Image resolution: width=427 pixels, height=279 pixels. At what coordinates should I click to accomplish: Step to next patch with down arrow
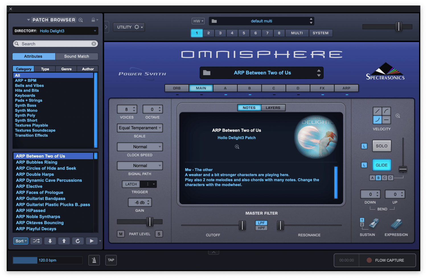pos(50,241)
